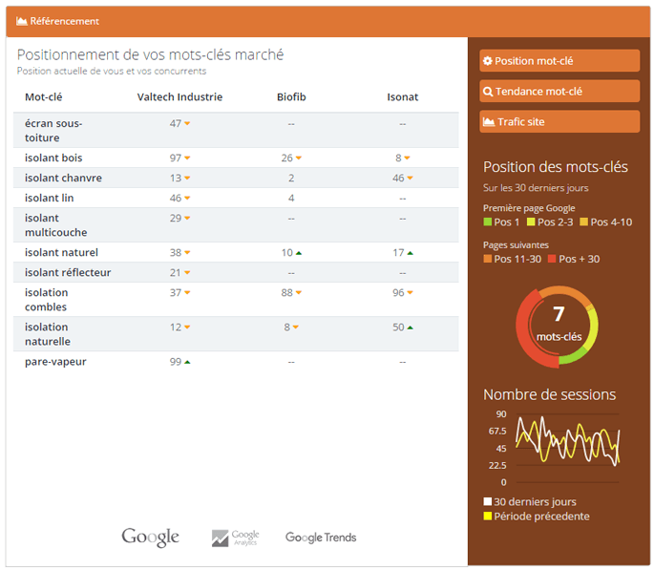Select the isolation combles keyword

coord(46,300)
